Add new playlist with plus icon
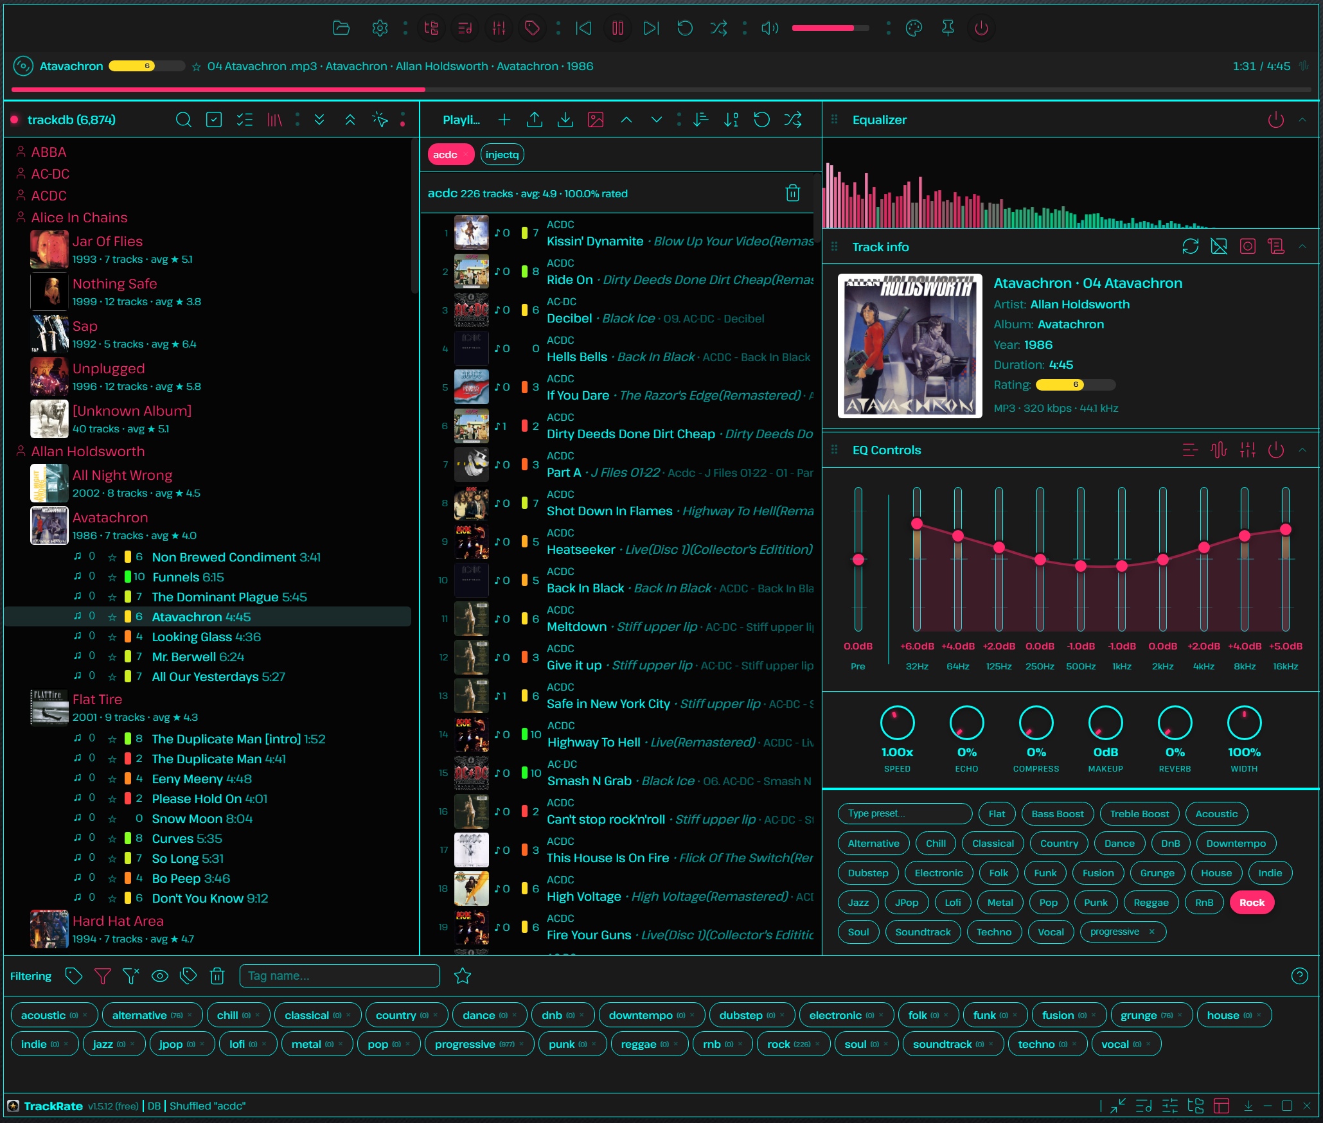 504,119
